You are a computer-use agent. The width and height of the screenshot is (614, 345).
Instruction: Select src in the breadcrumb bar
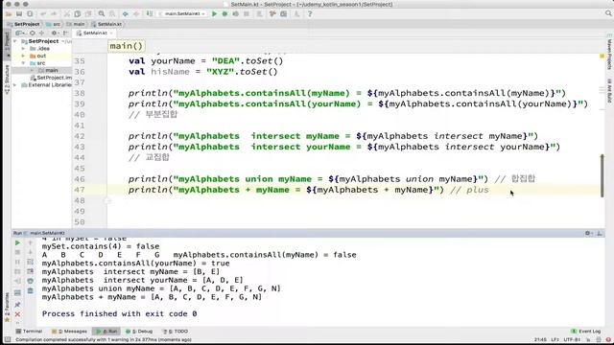(54, 24)
